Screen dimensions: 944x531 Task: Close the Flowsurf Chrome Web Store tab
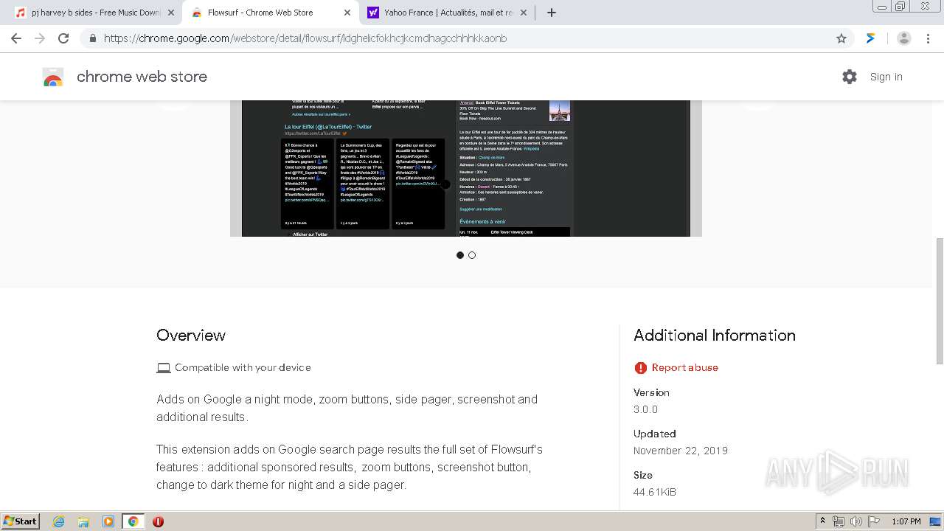pos(347,13)
